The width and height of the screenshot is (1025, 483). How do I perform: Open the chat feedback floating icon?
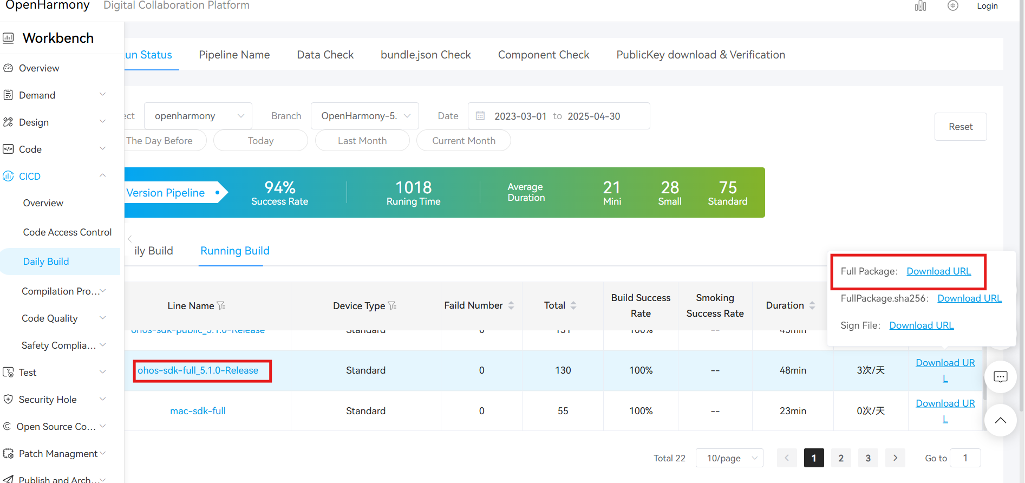tap(1001, 377)
